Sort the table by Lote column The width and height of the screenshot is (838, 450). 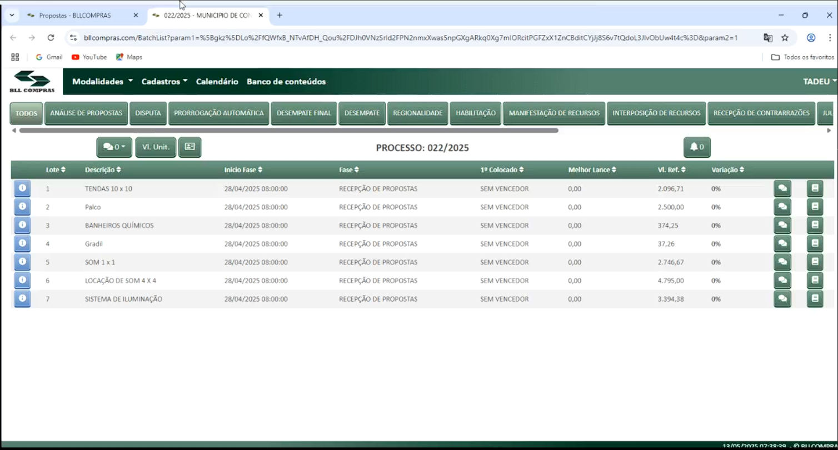point(56,170)
